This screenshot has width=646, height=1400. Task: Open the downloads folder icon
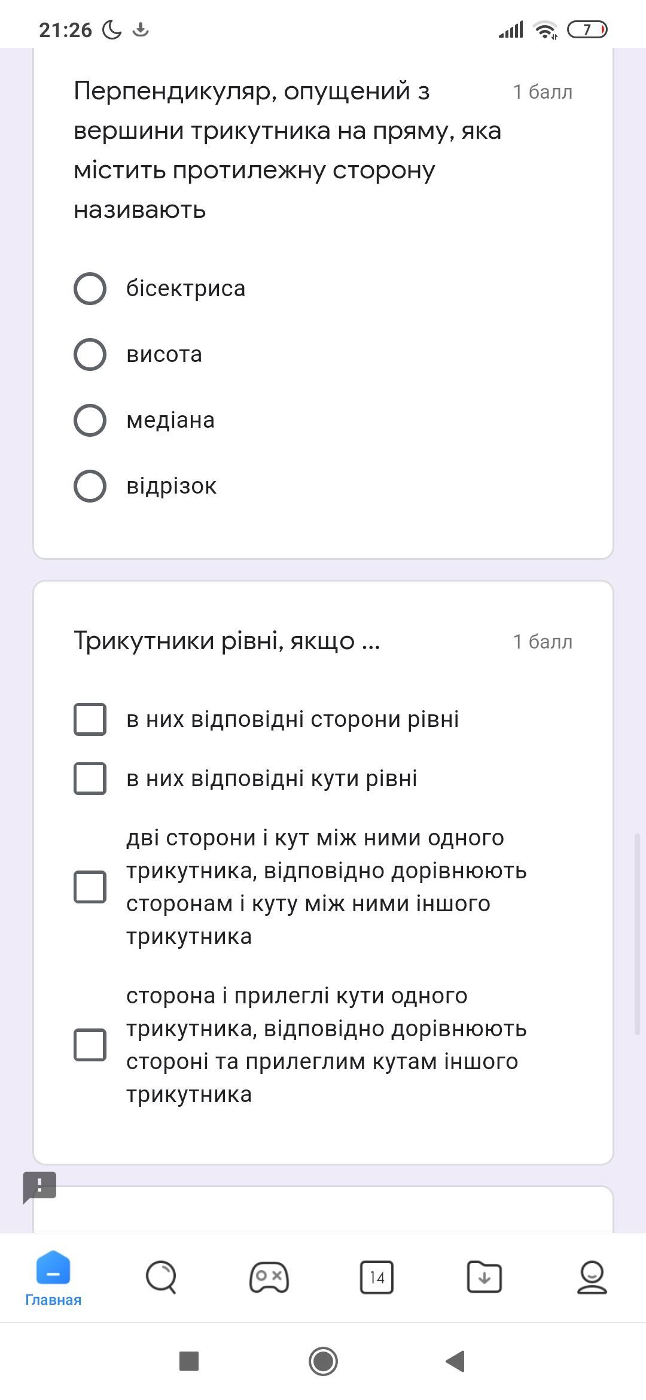tap(484, 1277)
